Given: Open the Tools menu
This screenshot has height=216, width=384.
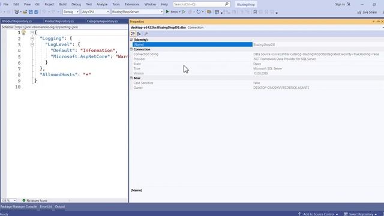Looking at the screenshot, I should click(x=116, y=4).
